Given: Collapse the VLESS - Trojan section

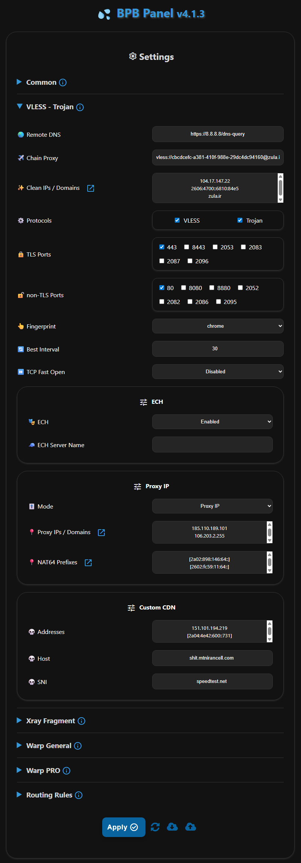Looking at the screenshot, I should click(20, 107).
